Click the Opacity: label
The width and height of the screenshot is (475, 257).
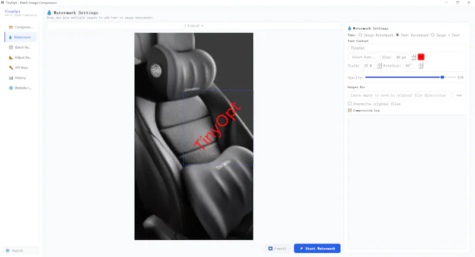(x=355, y=78)
